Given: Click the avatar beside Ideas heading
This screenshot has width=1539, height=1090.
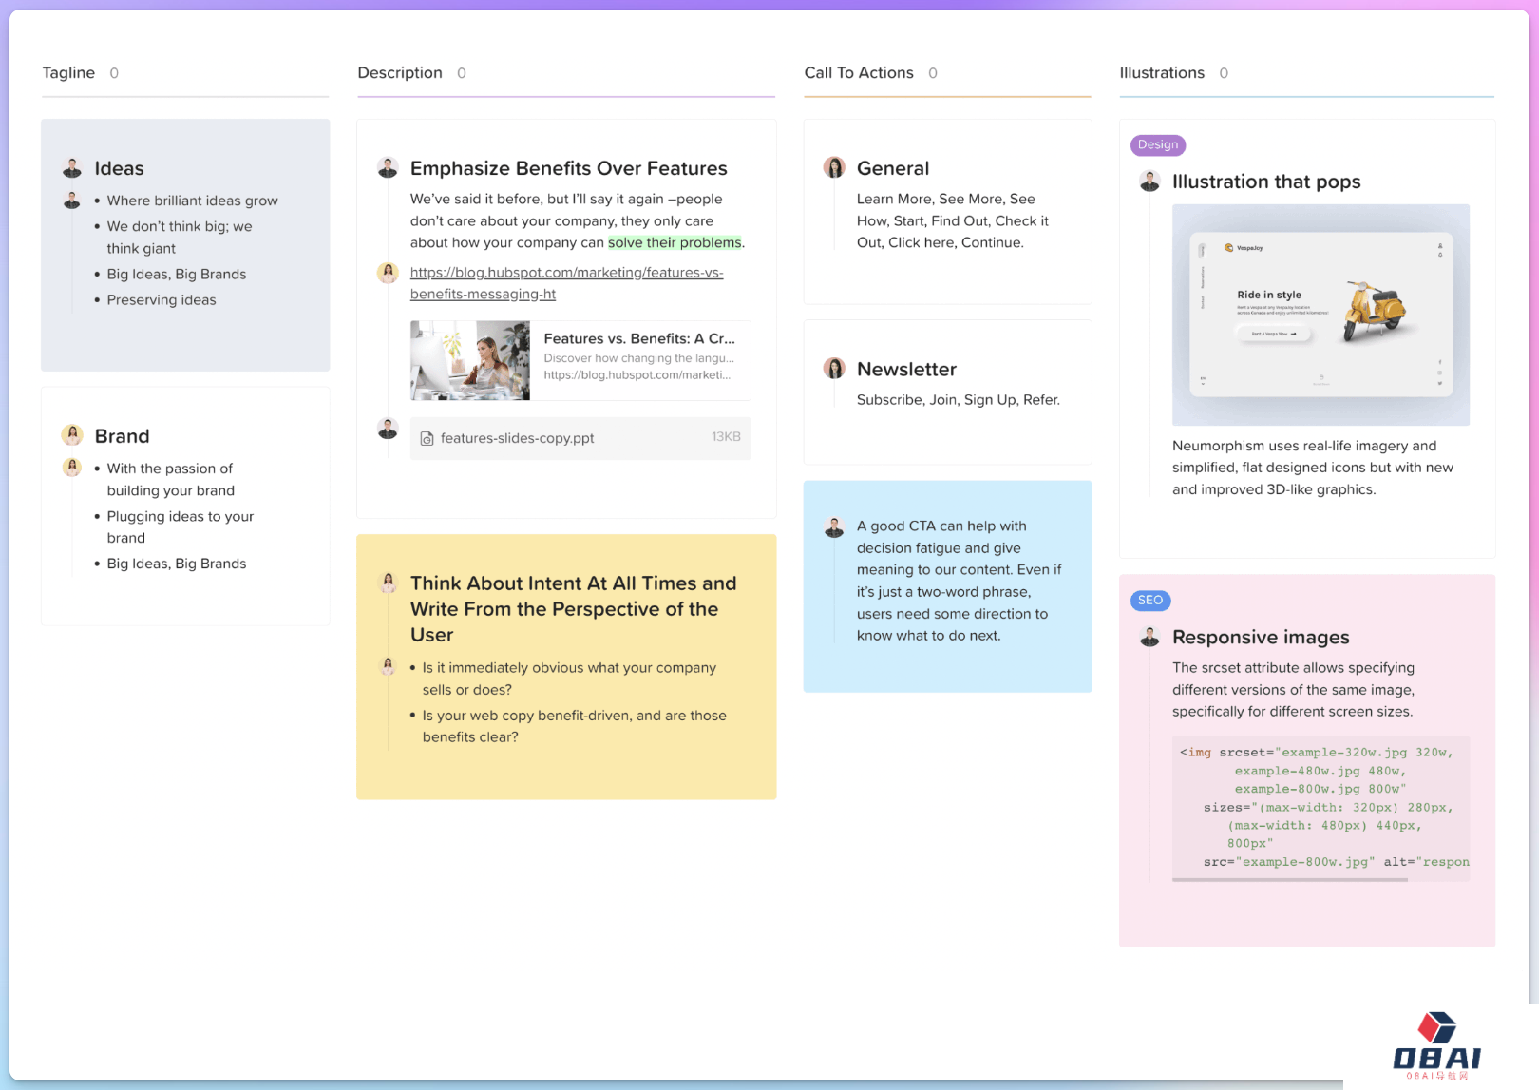Looking at the screenshot, I should (72, 168).
